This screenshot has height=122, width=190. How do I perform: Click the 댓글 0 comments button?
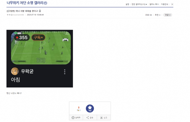pyautogui.click(x=168, y=15)
